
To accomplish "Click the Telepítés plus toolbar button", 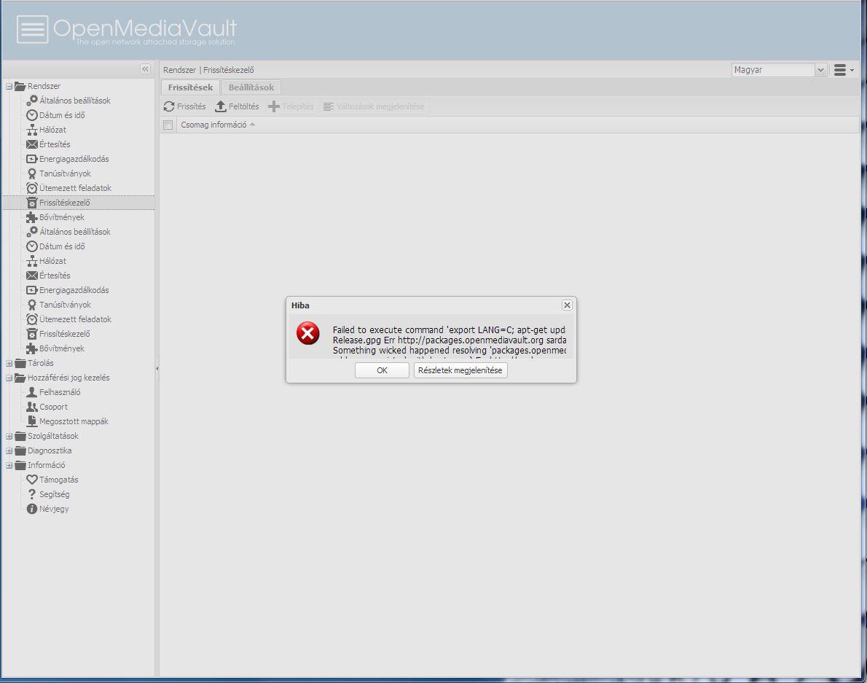I will coord(291,106).
